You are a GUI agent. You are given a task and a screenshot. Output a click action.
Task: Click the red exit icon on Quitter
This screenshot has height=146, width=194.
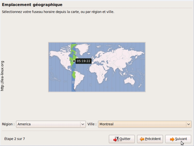pos(116,139)
